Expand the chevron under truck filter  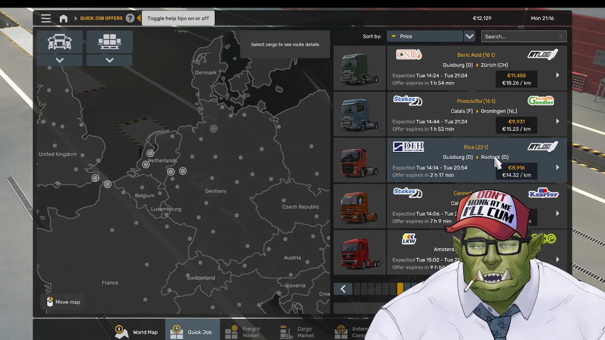click(x=60, y=60)
